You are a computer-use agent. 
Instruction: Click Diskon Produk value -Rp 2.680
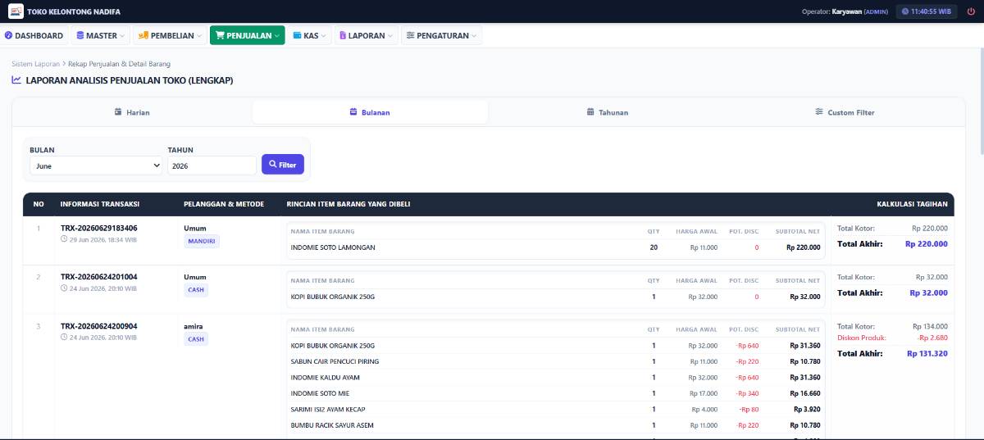coord(932,338)
